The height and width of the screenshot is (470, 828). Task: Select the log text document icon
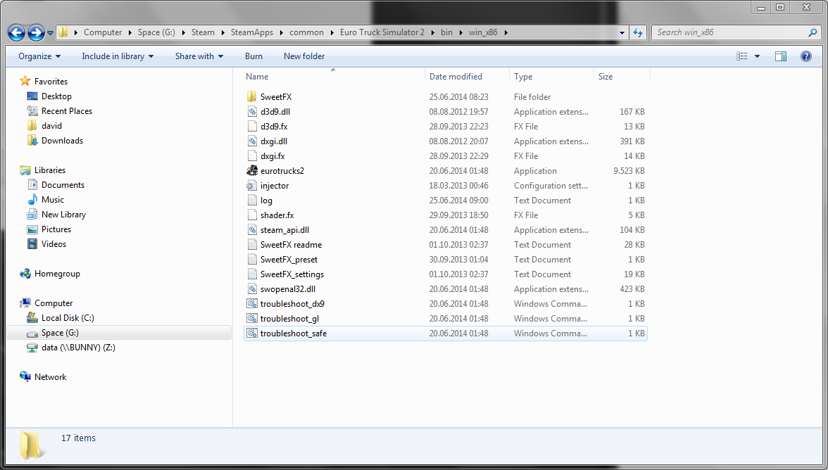(252, 201)
